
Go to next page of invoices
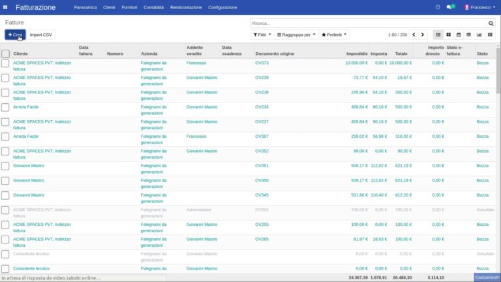pos(423,35)
